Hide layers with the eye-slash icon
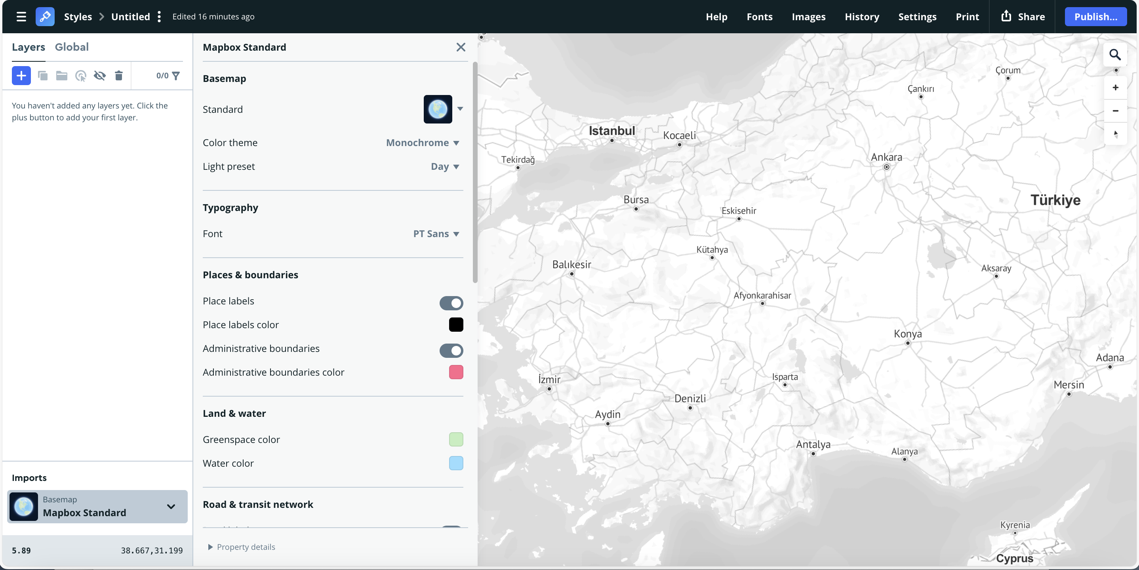 (x=99, y=76)
